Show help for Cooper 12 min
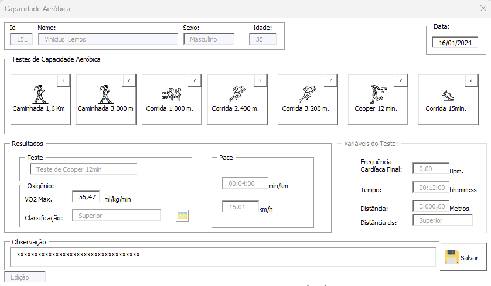The height and width of the screenshot is (286, 491). click(401, 80)
